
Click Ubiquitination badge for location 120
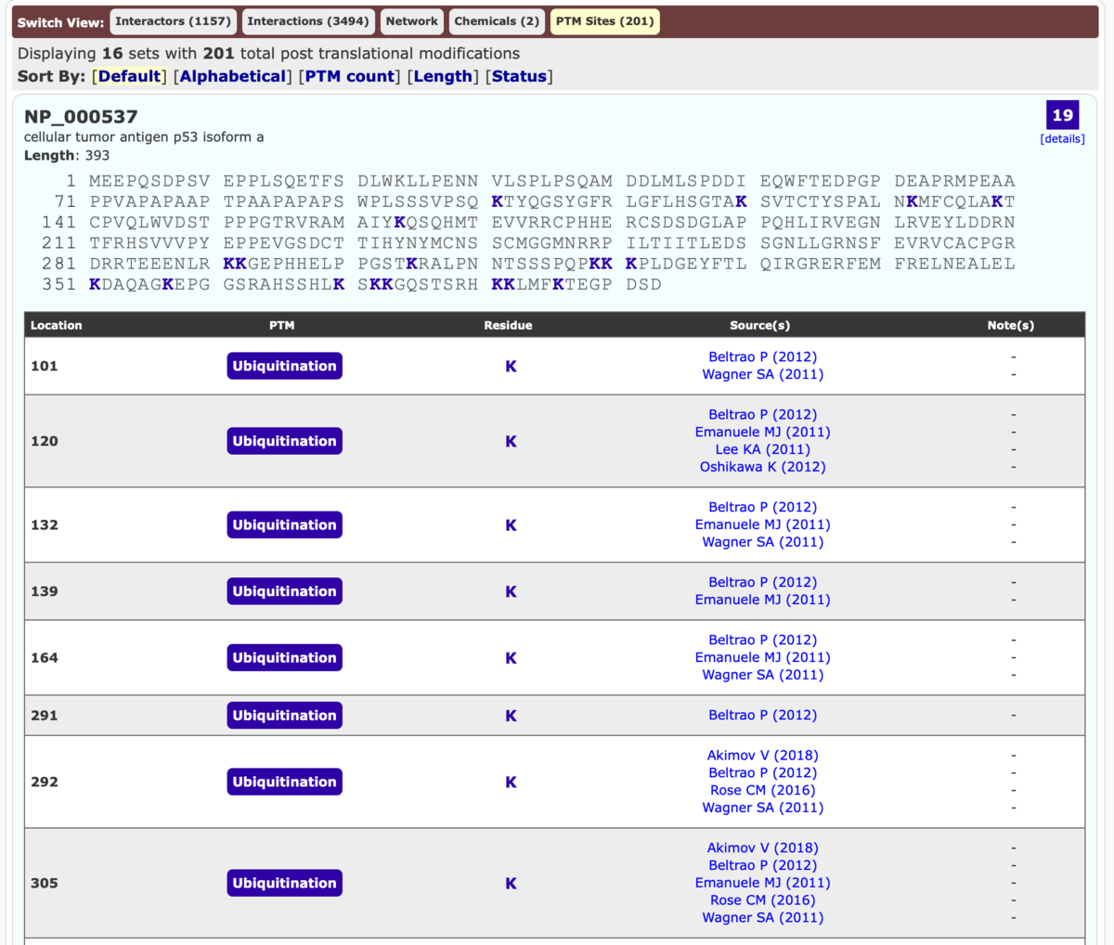[285, 441]
